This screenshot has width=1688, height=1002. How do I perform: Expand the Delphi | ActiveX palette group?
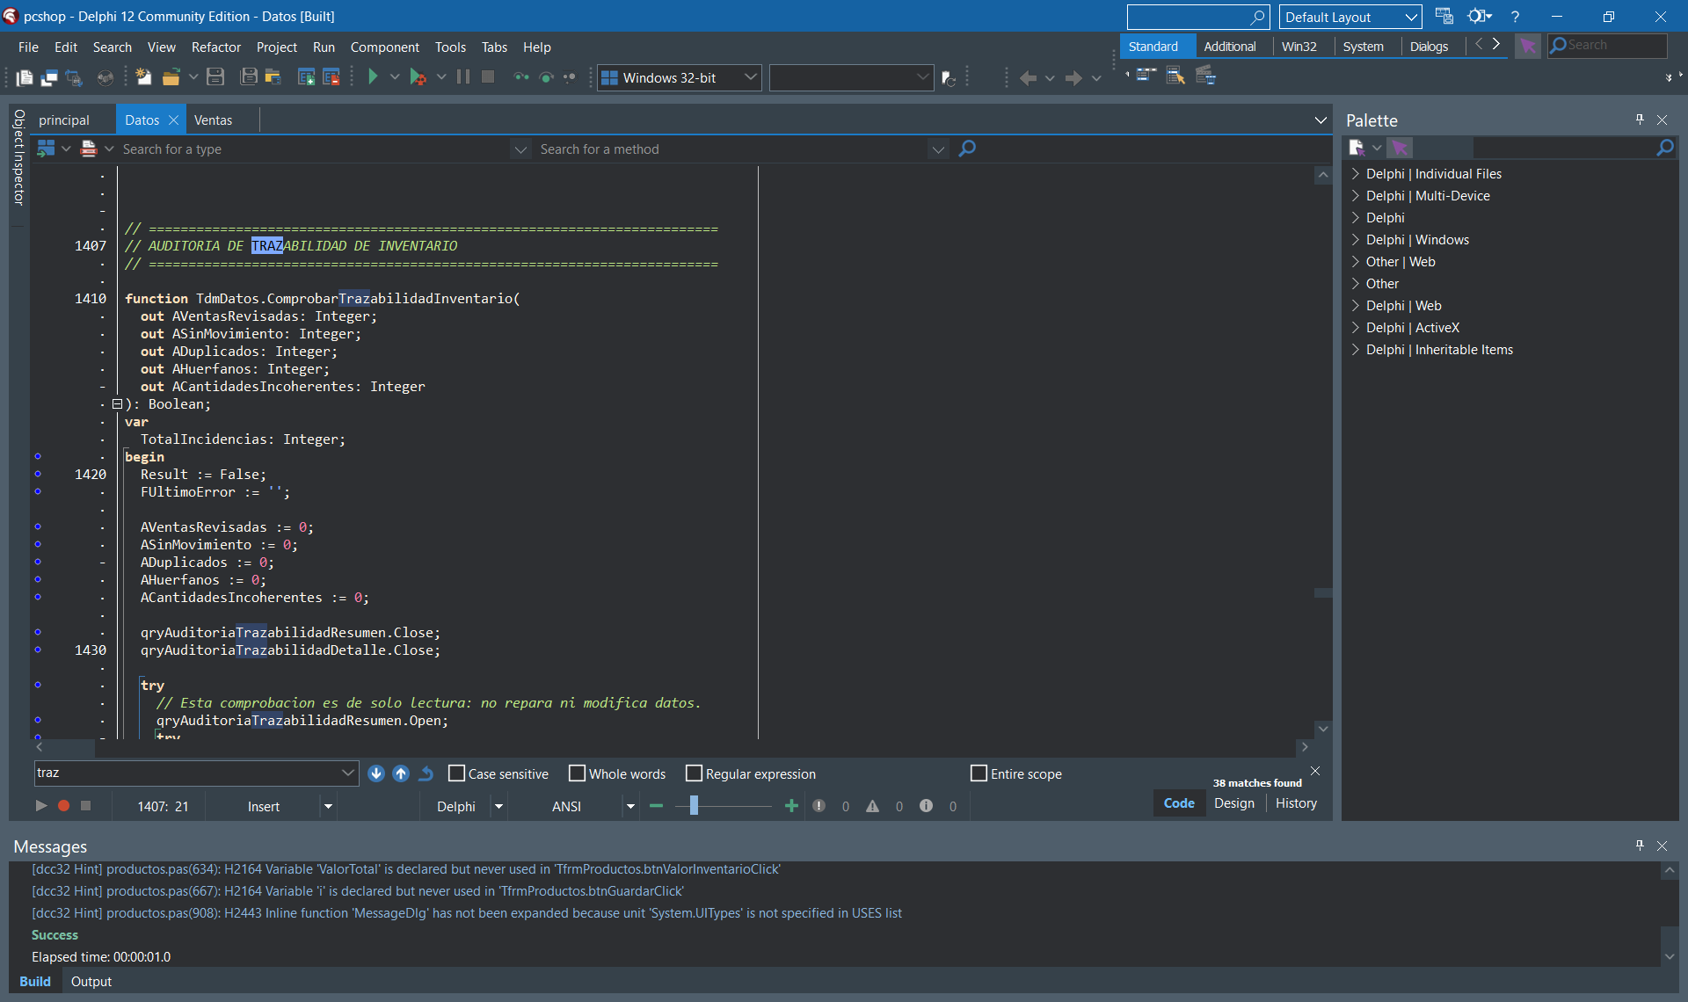click(x=1356, y=328)
